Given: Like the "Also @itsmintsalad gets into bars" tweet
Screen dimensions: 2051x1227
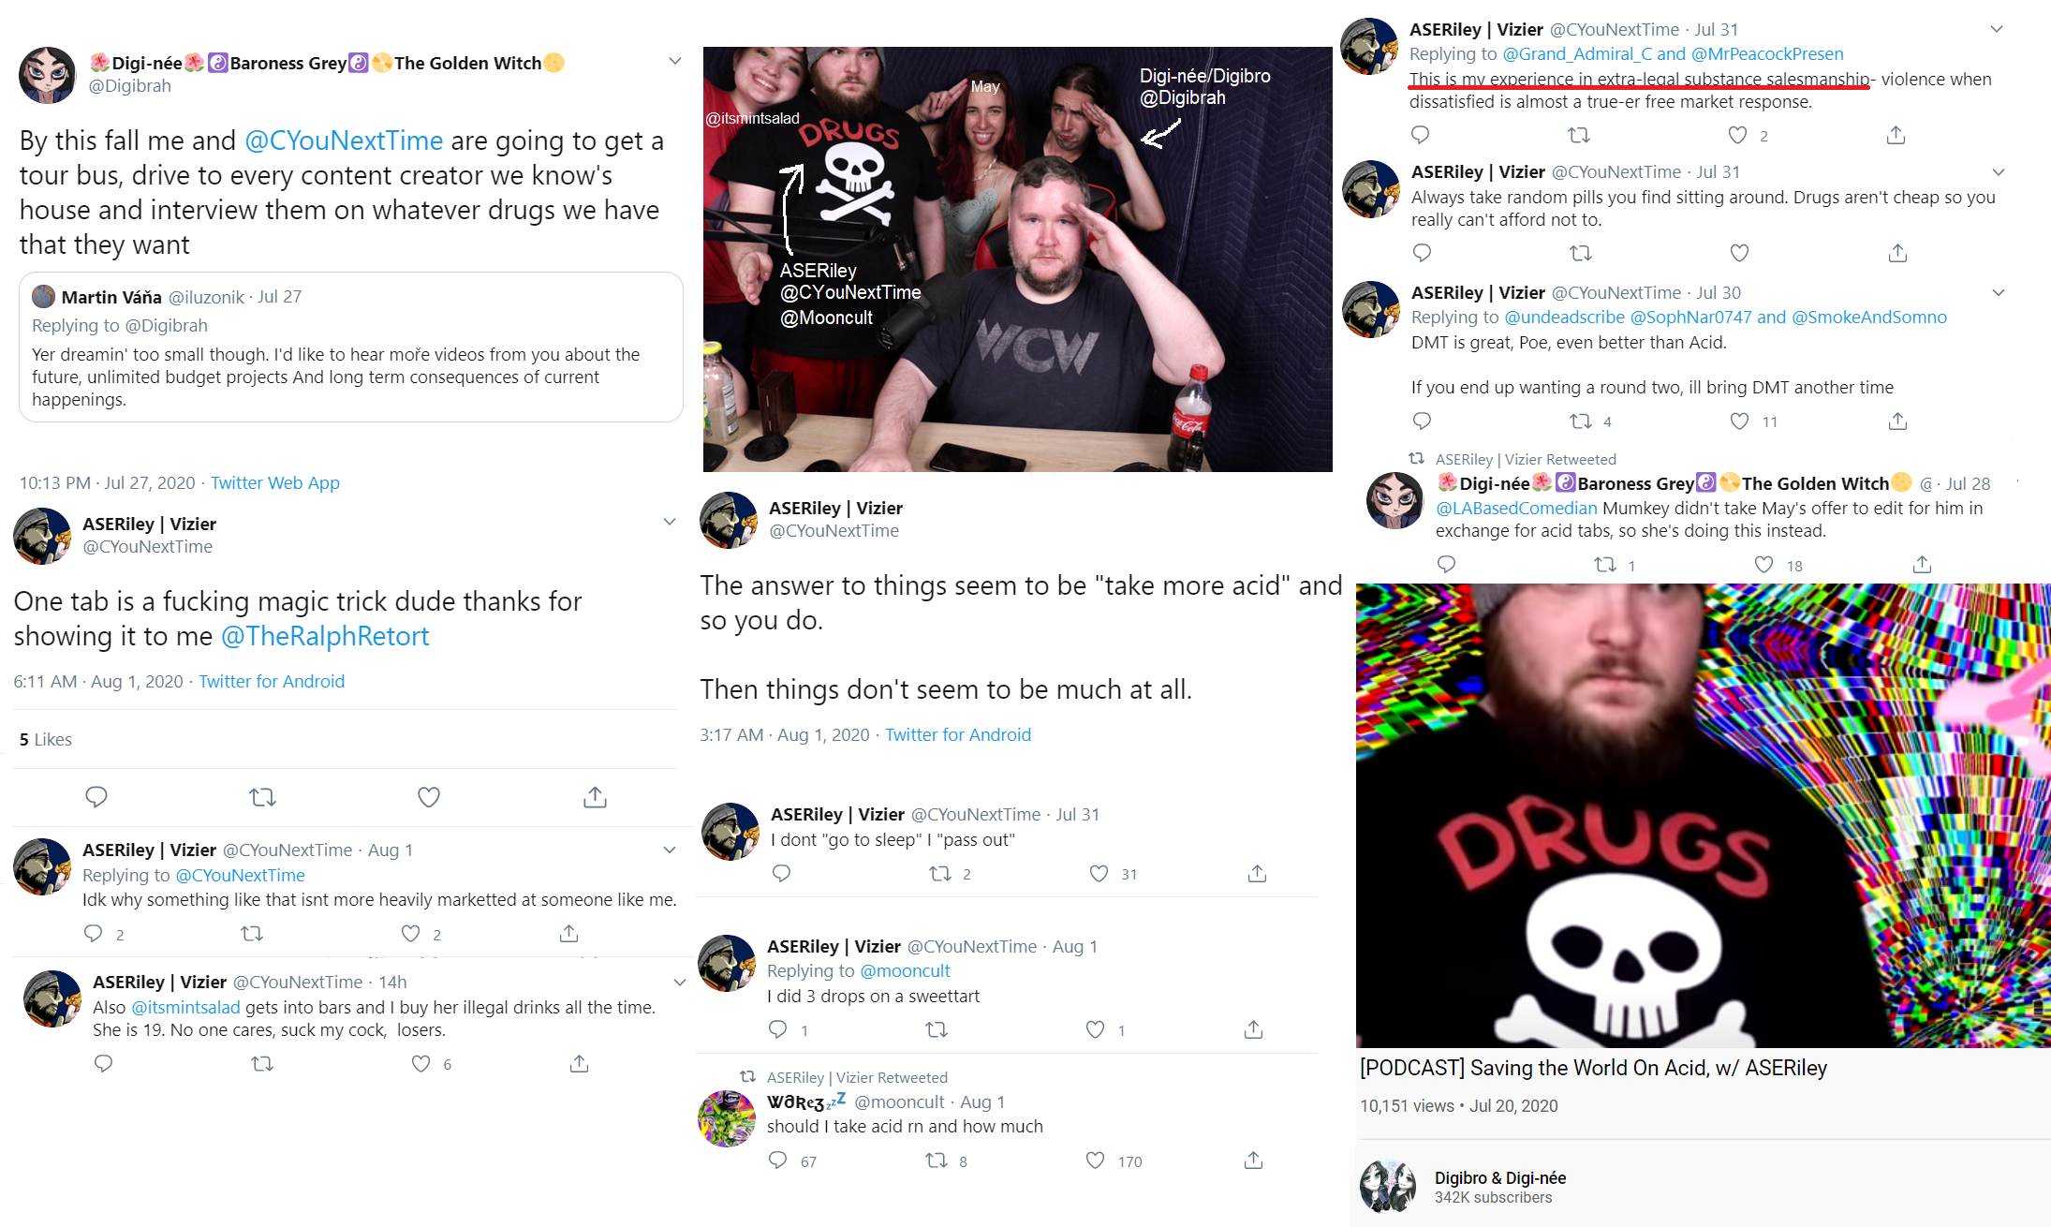Looking at the screenshot, I should pos(421,1063).
